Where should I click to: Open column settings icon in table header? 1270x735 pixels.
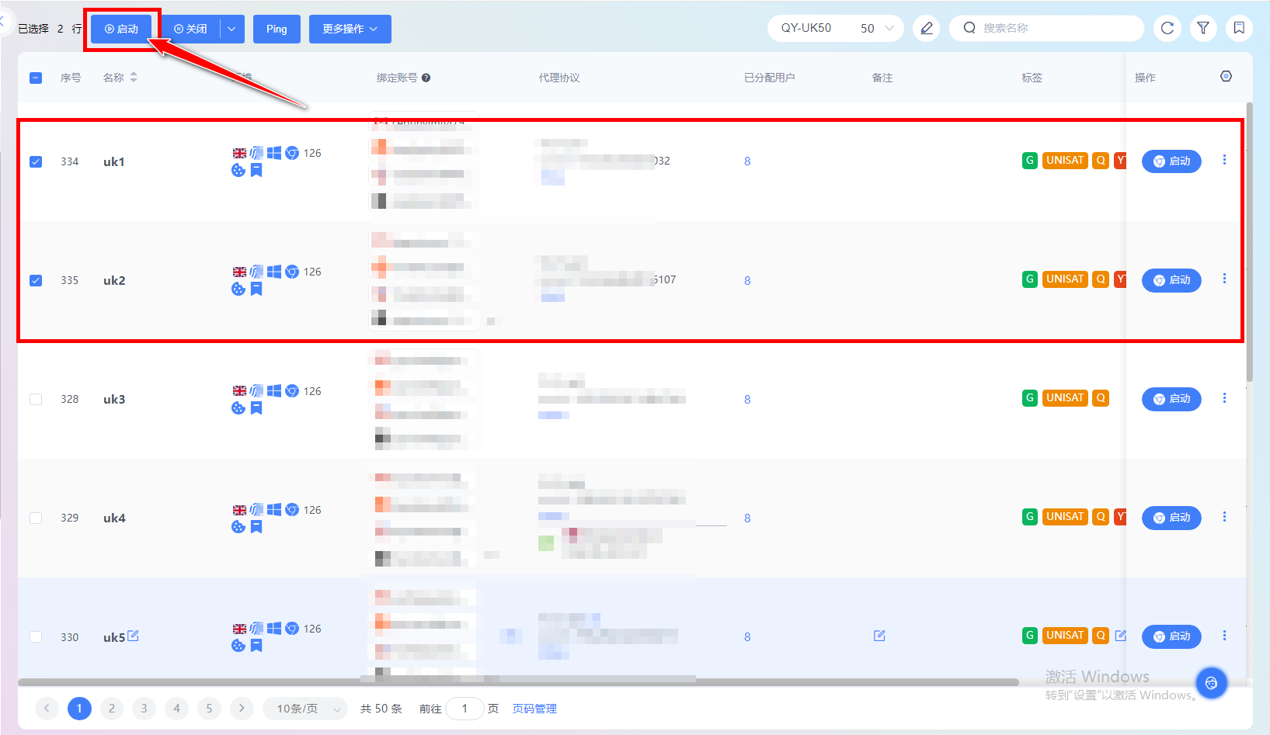(x=1226, y=76)
